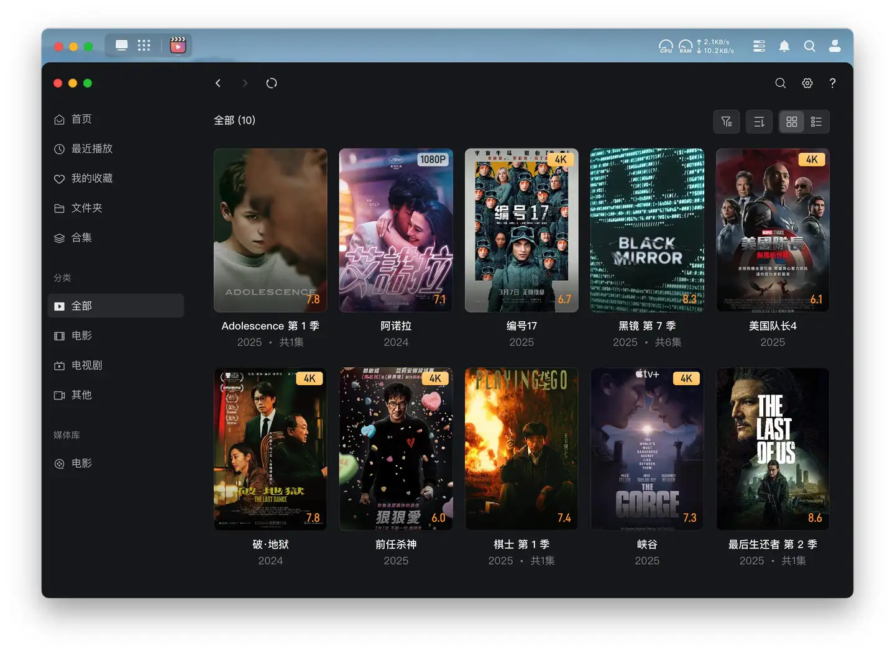Click the 全部 (10) heading
The height and width of the screenshot is (653, 895).
(234, 121)
